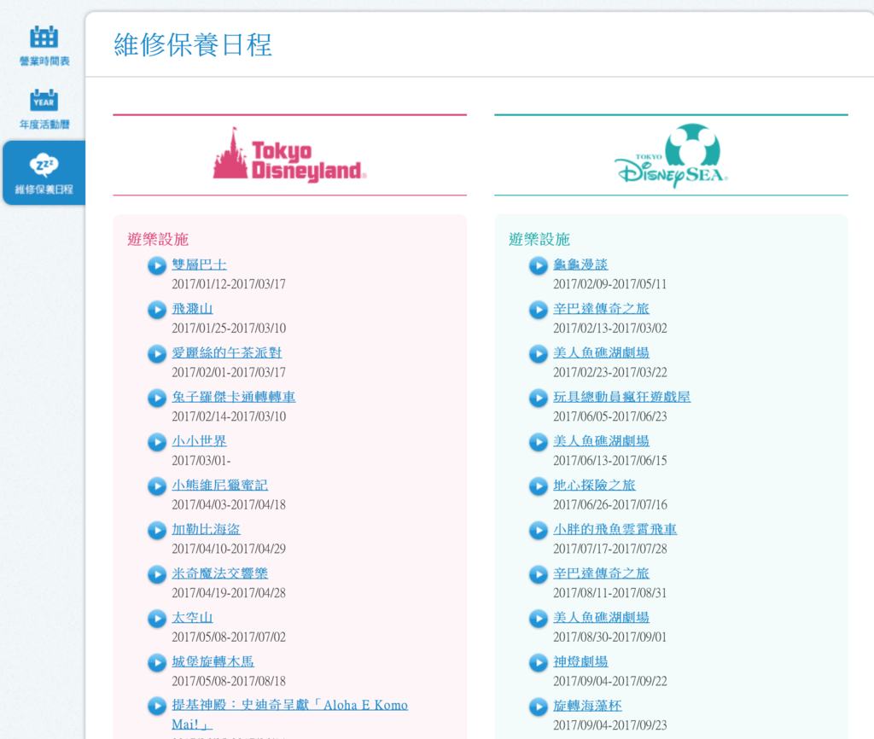Click the 維修保養日程 page title
The height and width of the screenshot is (739, 874).
point(193,44)
